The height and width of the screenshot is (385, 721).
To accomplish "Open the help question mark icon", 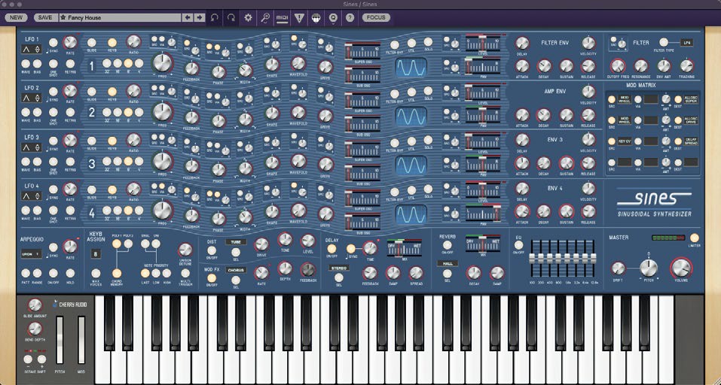I will tap(350, 18).
